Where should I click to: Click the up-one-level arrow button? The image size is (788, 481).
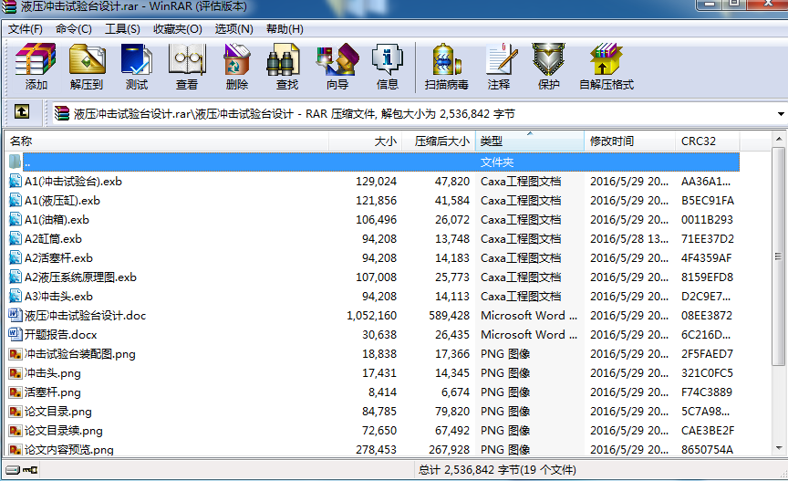pos(21,111)
